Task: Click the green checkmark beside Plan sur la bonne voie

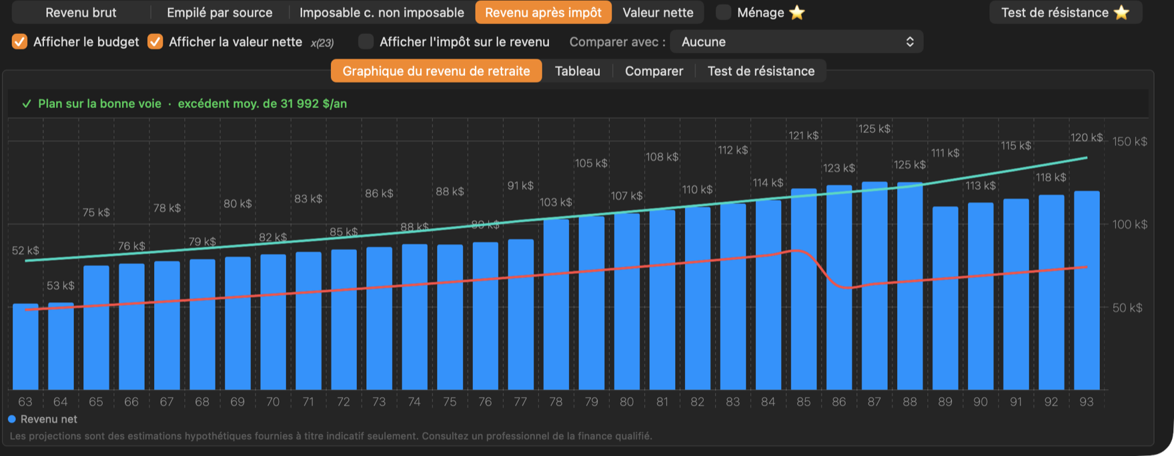Action: point(27,104)
